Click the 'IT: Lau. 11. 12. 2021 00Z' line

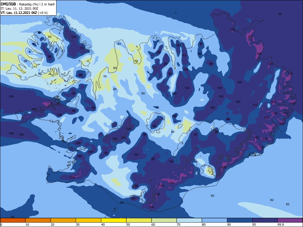[x=19, y=8]
